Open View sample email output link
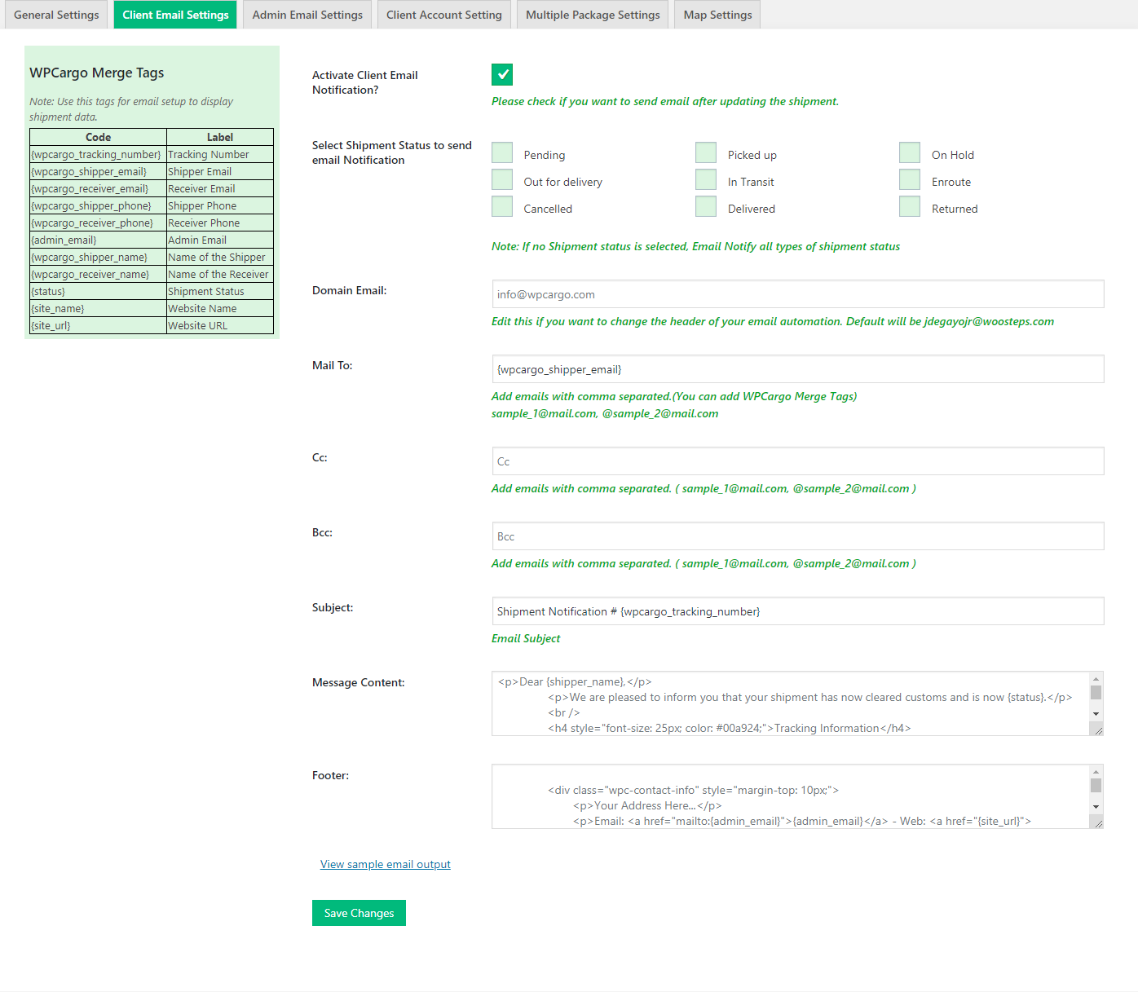The width and height of the screenshot is (1138, 992). pyautogui.click(x=386, y=864)
